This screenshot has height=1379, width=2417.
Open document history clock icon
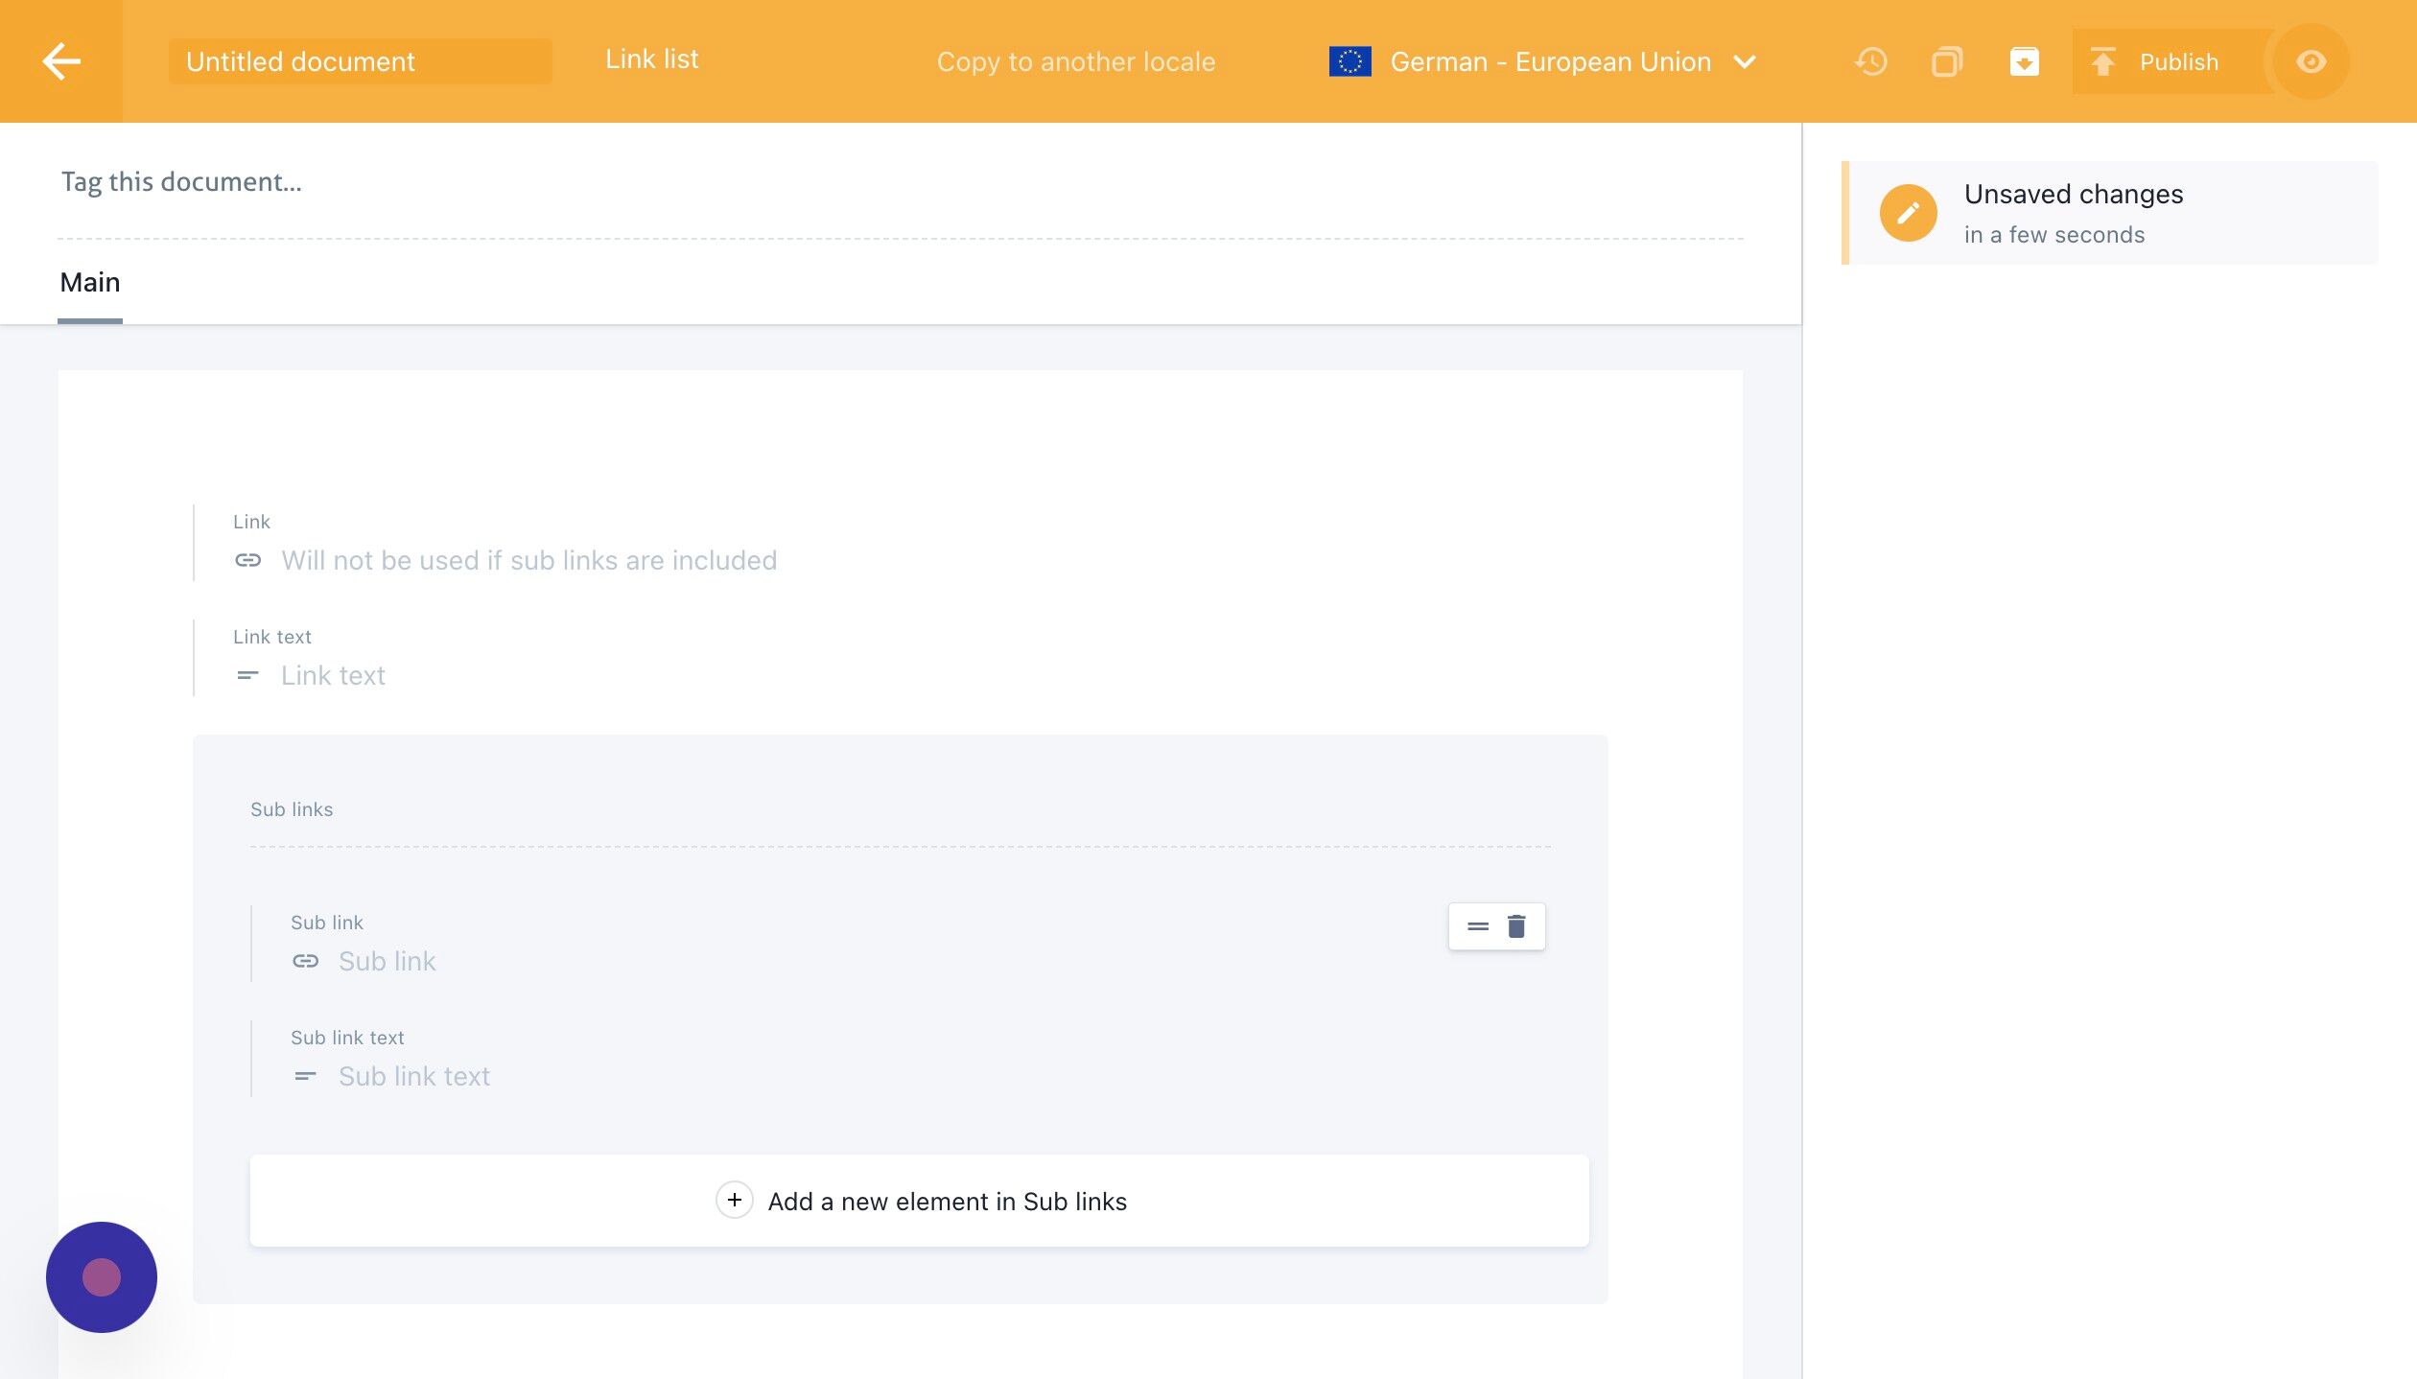(x=1870, y=61)
